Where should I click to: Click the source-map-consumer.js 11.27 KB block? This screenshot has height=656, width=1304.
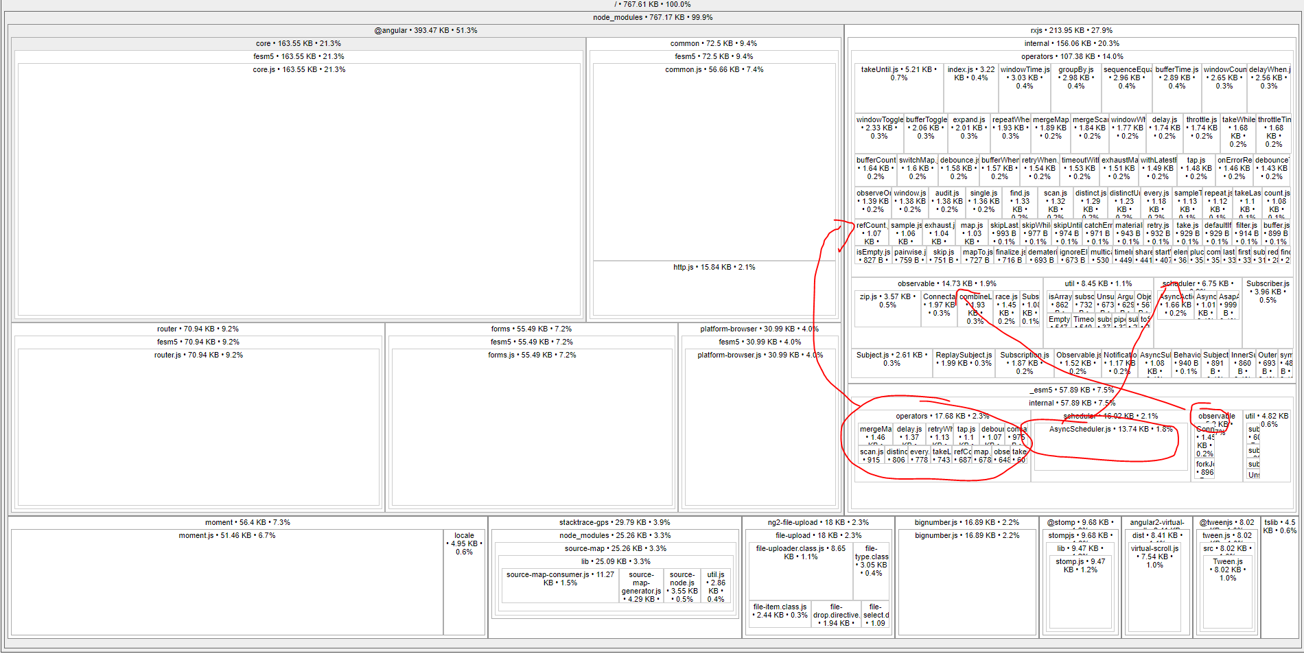[x=560, y=587]
